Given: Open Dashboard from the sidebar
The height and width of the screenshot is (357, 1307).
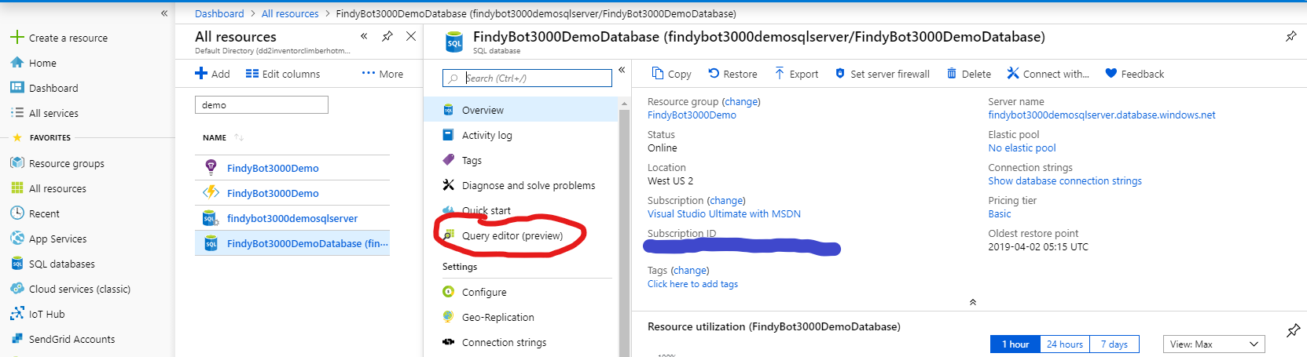Looking at the screenshot, I should (53, 88).
